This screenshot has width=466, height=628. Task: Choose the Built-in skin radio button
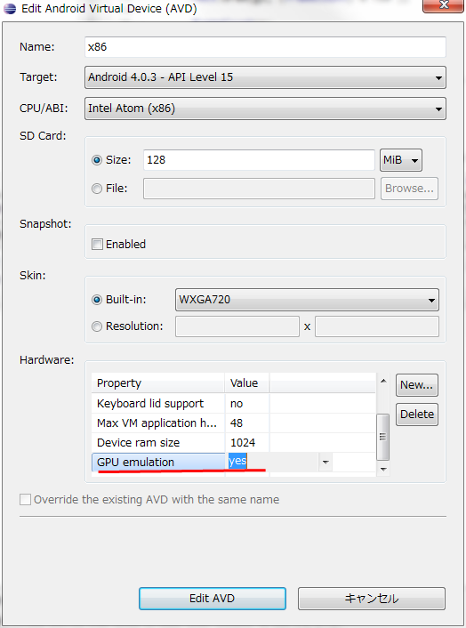(x=97, y=300)
